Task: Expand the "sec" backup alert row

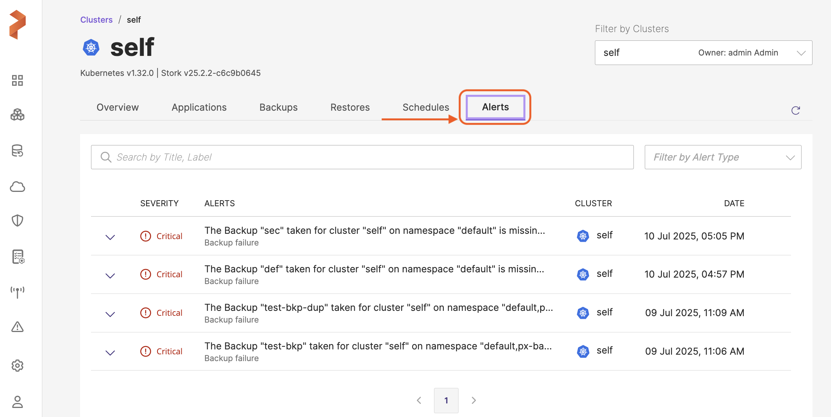Action: tap(110, 237)
